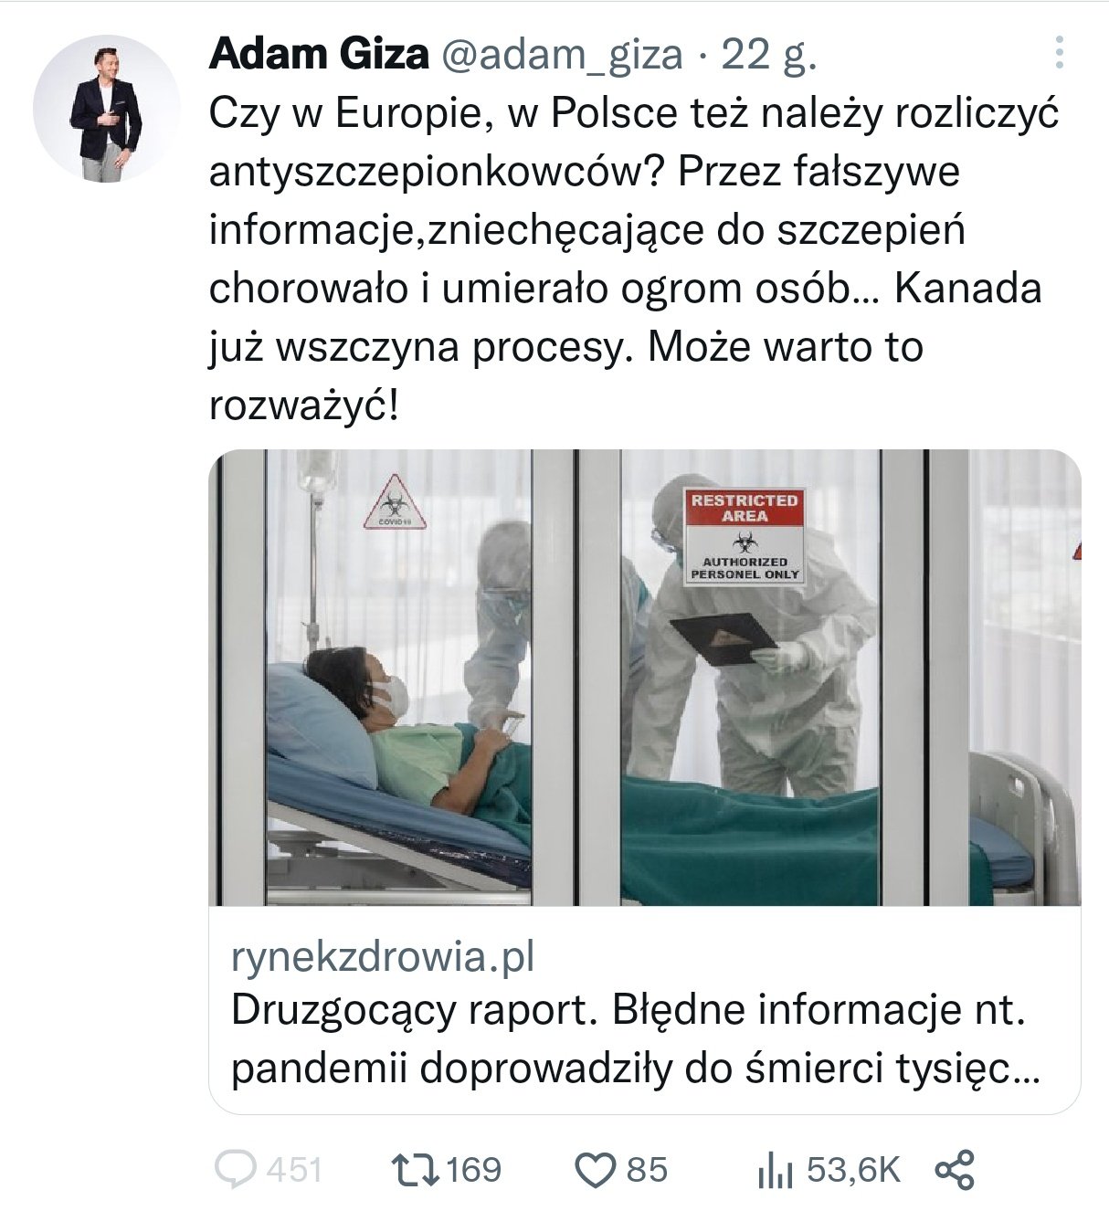1109x1232 pixels.
Task: Click the Adam Giza display name
Action: point(319,55)
